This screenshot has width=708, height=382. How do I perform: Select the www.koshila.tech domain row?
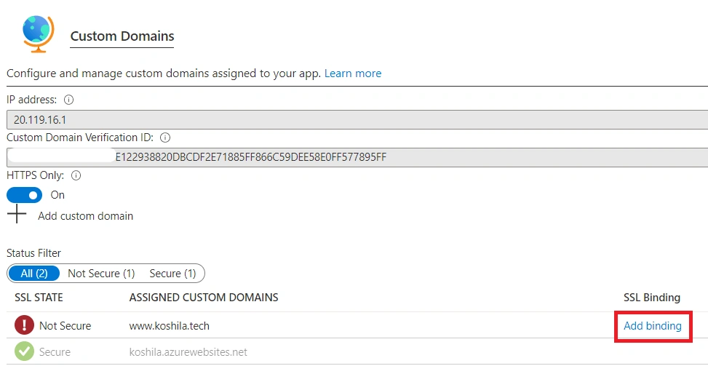357,325
